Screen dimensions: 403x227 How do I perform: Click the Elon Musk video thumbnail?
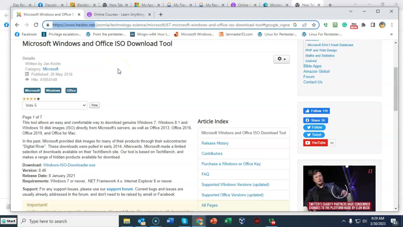point(339,188)
